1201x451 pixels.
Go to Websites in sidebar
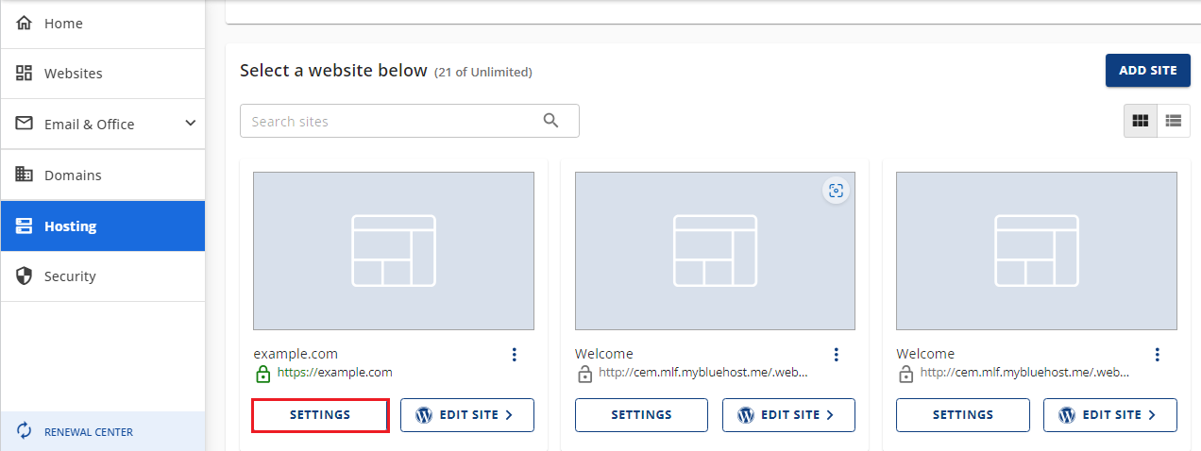(x=102, y=74)
